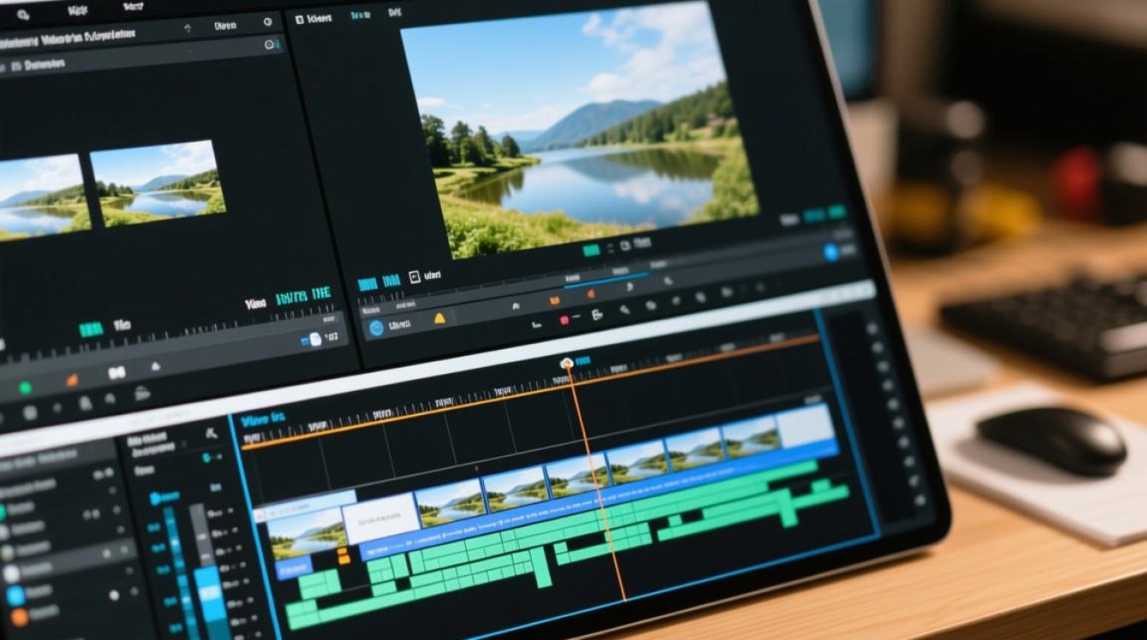Click the blue round button right of the program monitor
Viewport: 1147px width, 640px height.
831,252
